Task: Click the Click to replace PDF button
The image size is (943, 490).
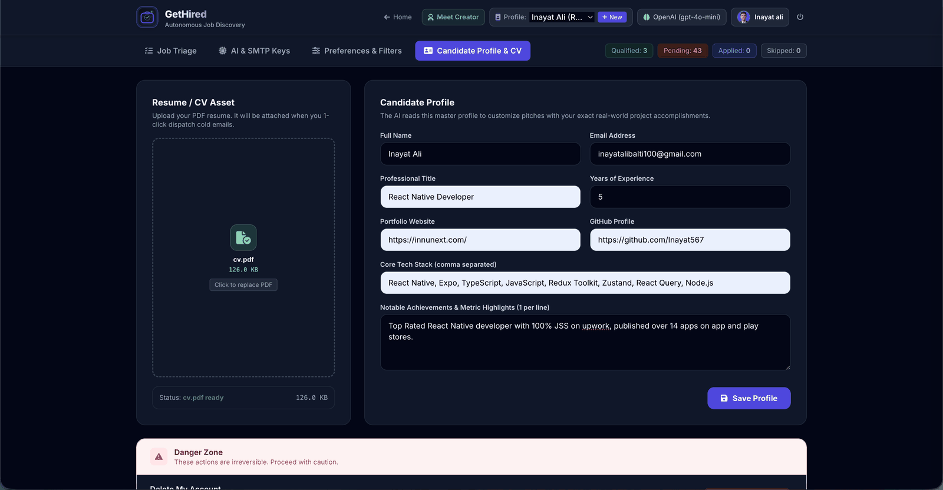Action: (x=243, y=285)
